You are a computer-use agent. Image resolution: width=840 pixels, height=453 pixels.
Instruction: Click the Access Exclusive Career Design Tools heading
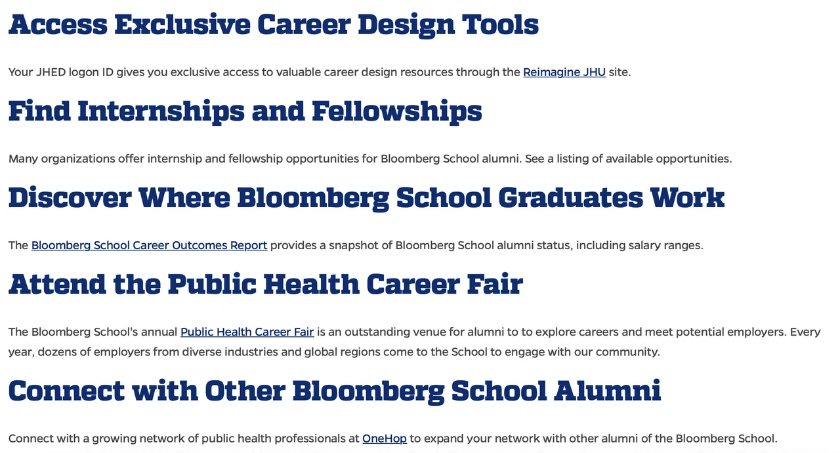coord(273,25)
